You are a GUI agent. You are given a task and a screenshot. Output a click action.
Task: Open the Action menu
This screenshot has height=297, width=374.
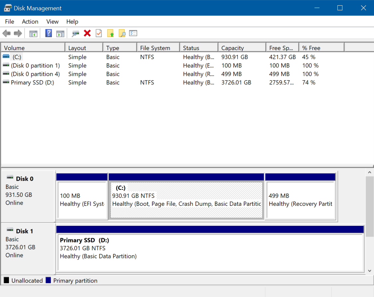30,22
